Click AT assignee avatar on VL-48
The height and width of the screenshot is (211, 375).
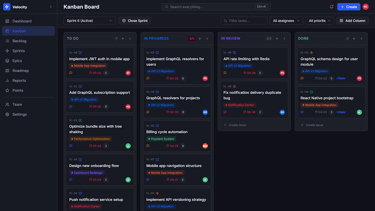(128, 73)
